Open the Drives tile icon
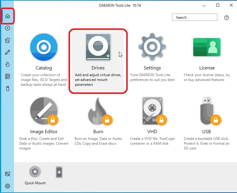The image size is (237, 193). pyautogui.click(x=98, y=47)
